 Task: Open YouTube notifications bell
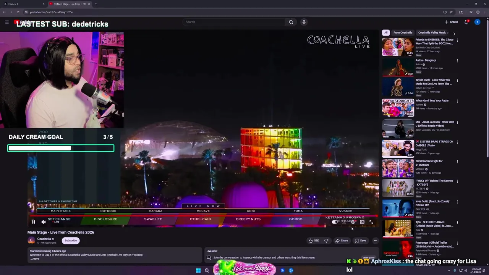coord(466,22)
